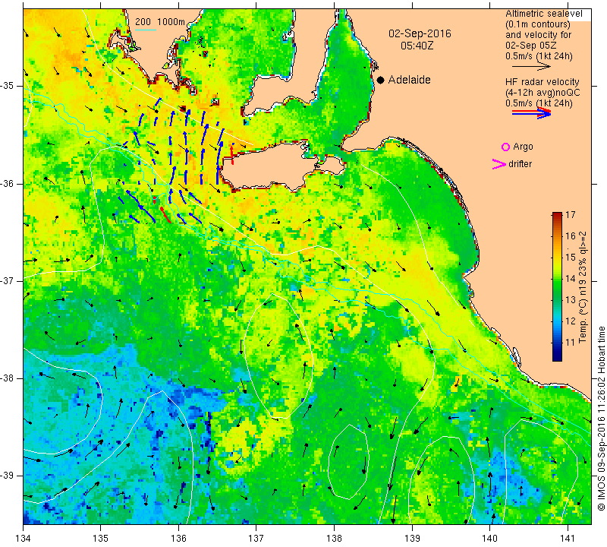
Task: Click the black Adelaide city marker dot
Action: click(x=381, y=80)
